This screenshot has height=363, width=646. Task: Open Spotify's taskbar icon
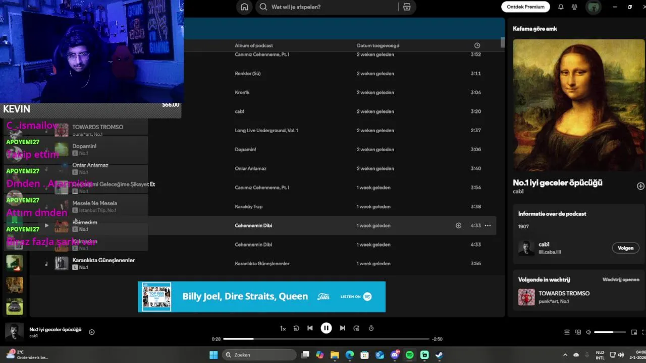point(410,355)
